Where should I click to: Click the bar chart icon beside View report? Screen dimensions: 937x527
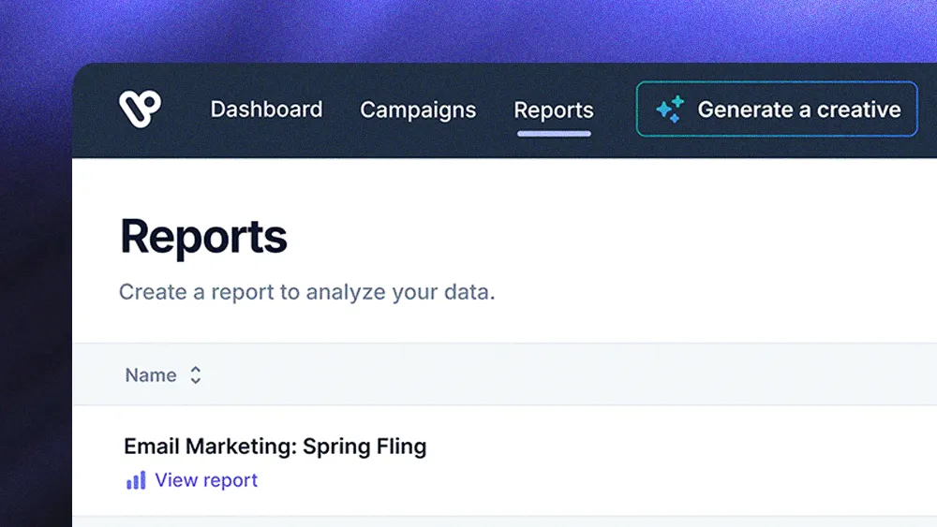(136, 480)
